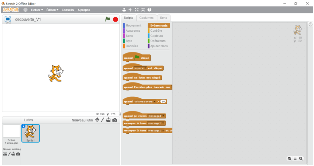The image size is (314, 166).
Task: Choose the shrink sprite tool
Action: point(143,10)
